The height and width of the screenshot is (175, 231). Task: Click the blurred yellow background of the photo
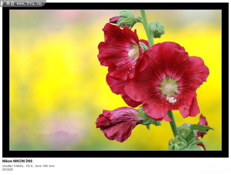point(53,71)
